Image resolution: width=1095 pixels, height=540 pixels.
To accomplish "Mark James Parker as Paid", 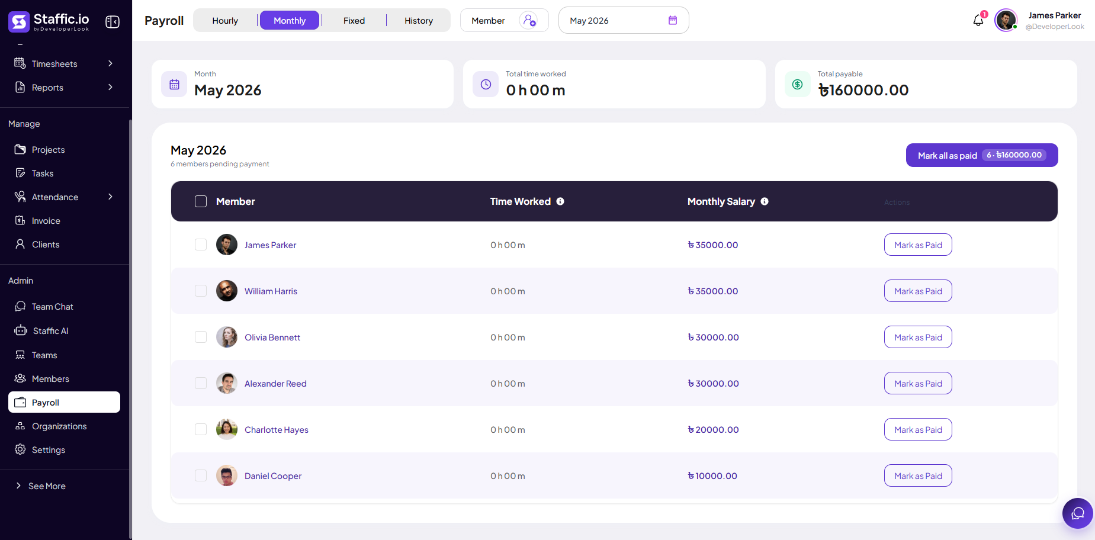I will pyautogui.click(x=918, y=245).
